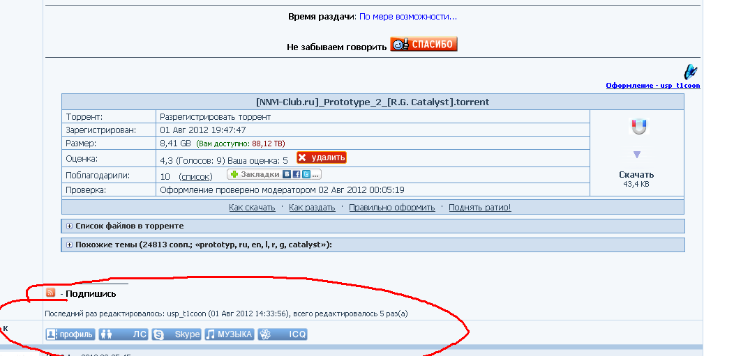Open the author's профиль button
Screen dimensions: 734x356
click(x=70, y=334)
